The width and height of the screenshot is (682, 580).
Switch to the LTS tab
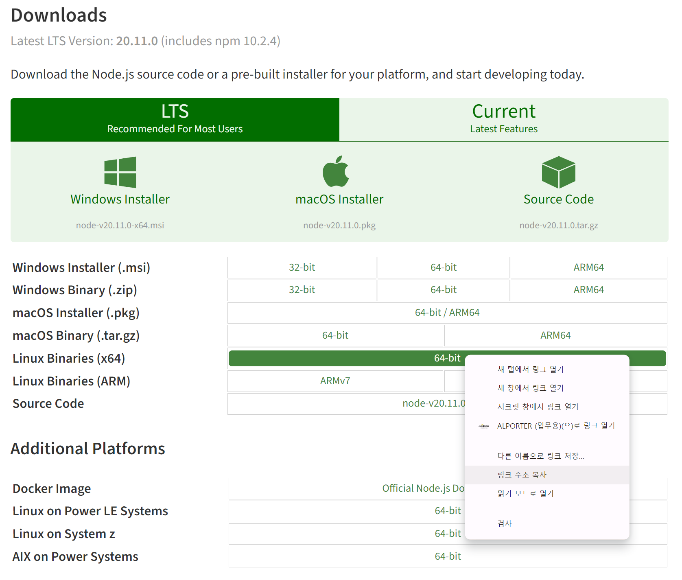click(175, 119)
